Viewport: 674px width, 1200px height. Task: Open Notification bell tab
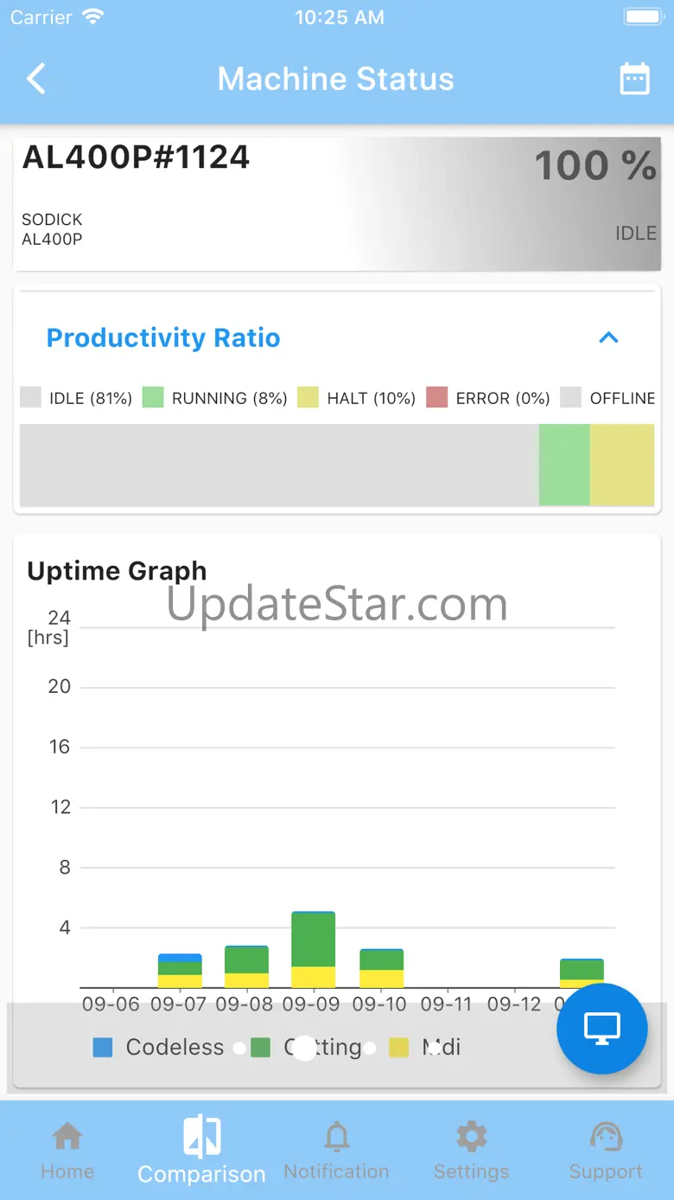click(336, 1152)
